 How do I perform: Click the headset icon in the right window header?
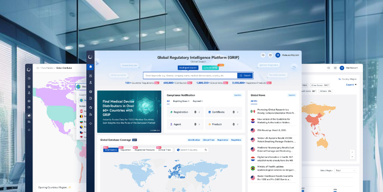tap(329, 68)
